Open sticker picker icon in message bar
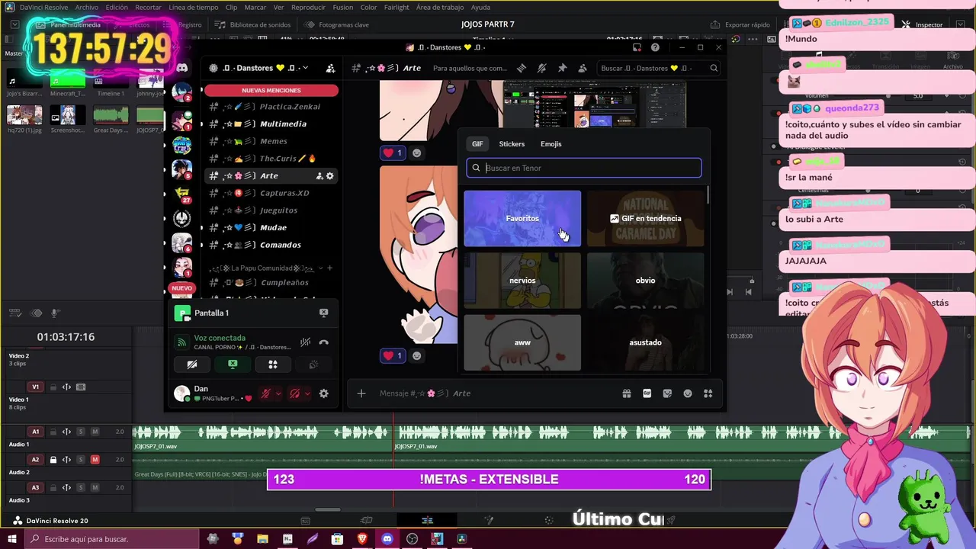 667,393
